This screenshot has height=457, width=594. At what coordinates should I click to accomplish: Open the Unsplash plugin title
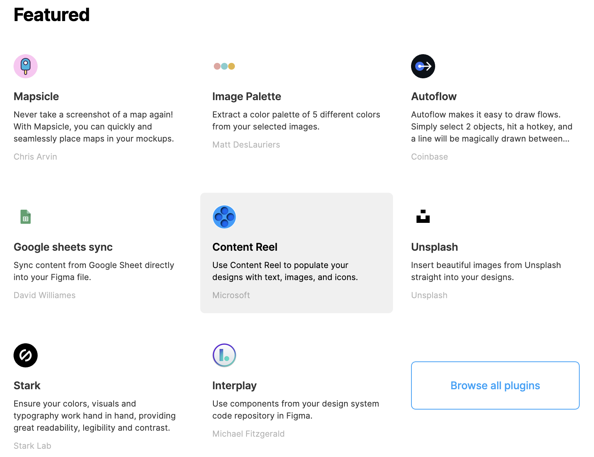pyautogui.click(x=434, y=247)
